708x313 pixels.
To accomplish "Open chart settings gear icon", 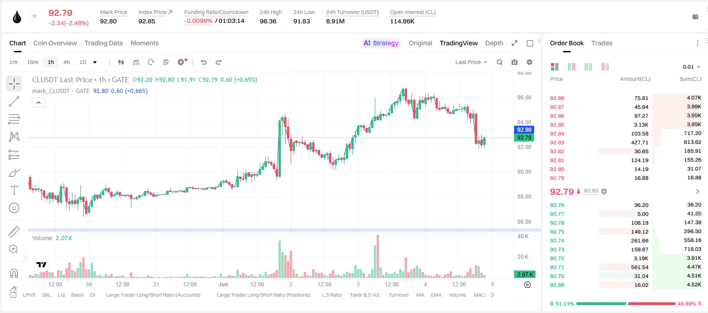I will (x=529, y=62).
